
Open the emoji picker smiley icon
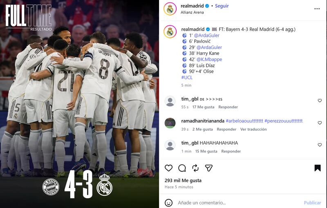pyautogui.click(x=168, y=203)
